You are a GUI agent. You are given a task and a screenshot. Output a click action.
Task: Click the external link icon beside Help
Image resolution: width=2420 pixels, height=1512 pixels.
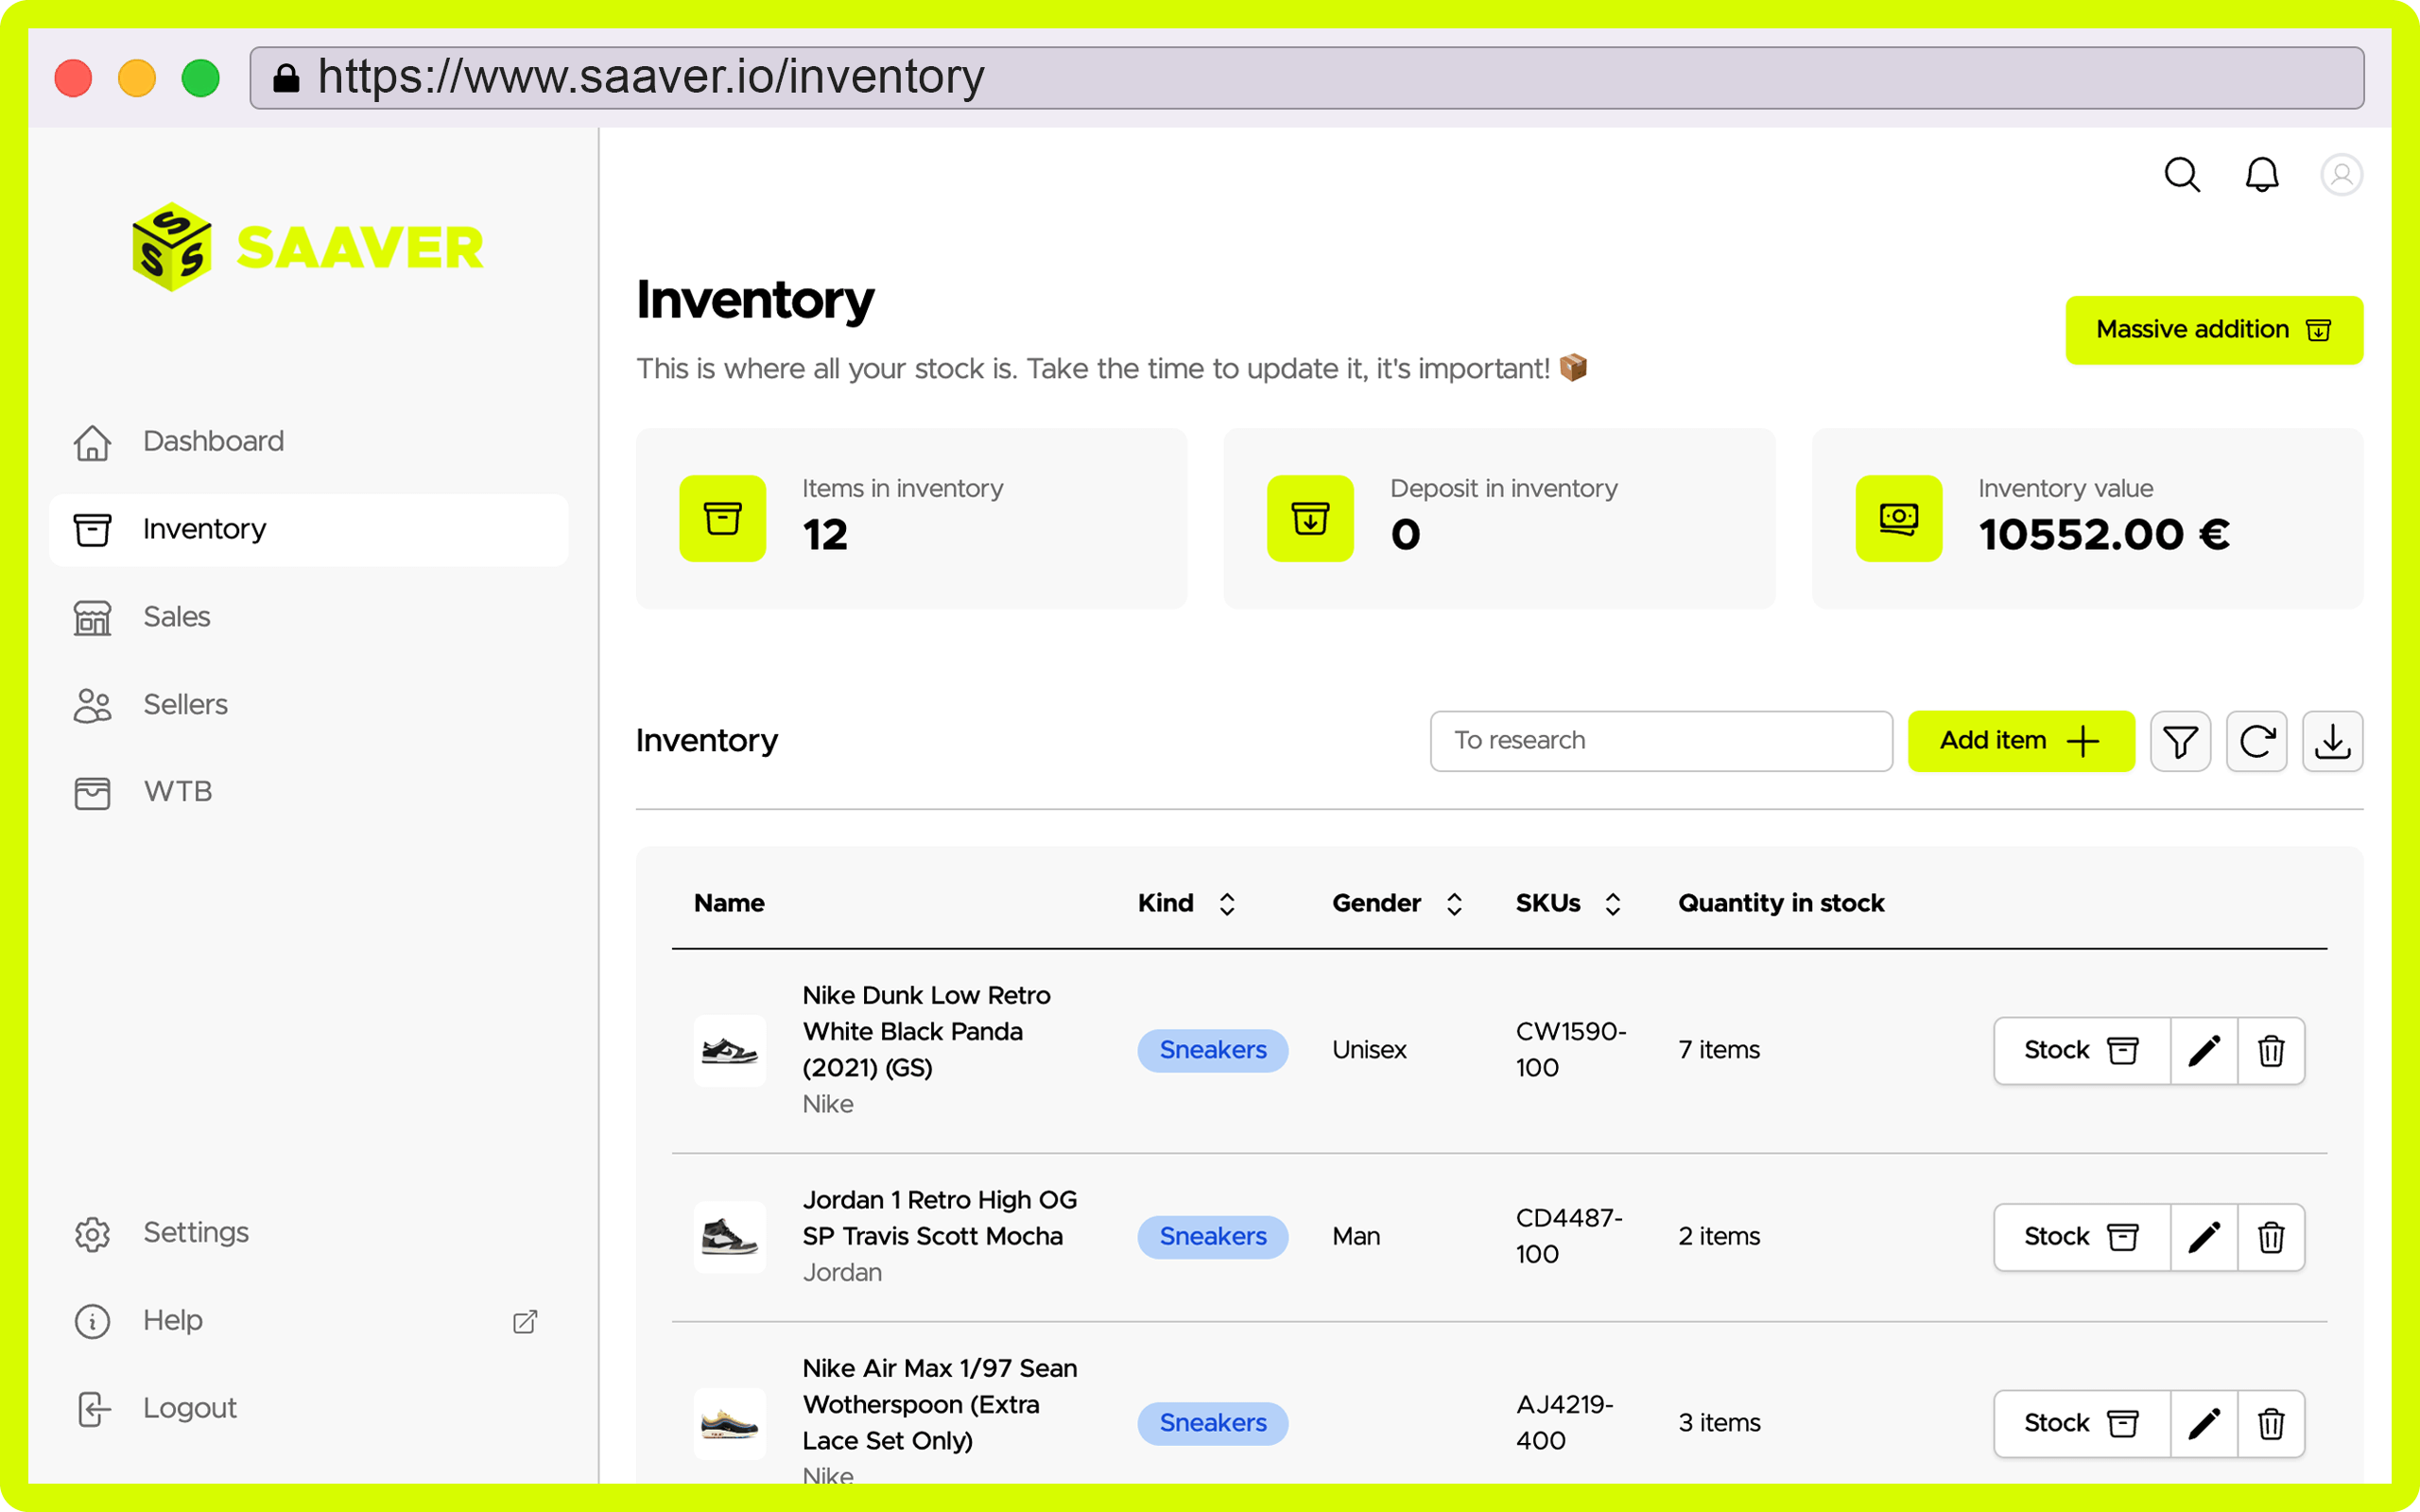click(x=525, y=1321)
